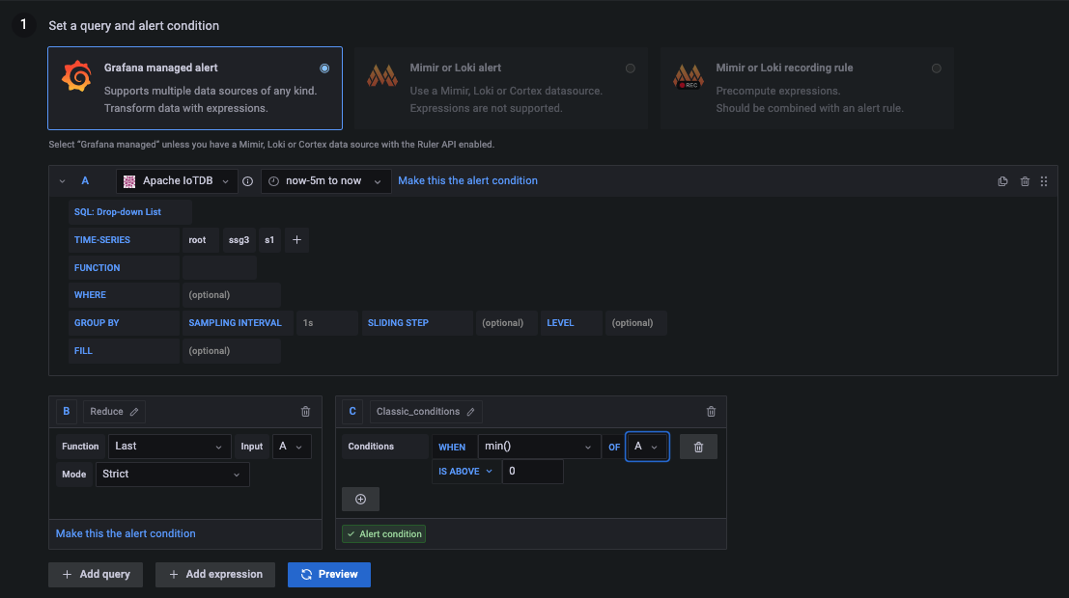Remove expression C with the trash icon
Screen dimensions: 1069x598
(712, 412)
